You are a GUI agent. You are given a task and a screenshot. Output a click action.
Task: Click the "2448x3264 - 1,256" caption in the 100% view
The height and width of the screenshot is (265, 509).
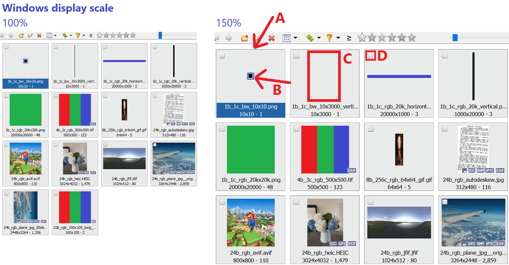[x=26, y=232]
